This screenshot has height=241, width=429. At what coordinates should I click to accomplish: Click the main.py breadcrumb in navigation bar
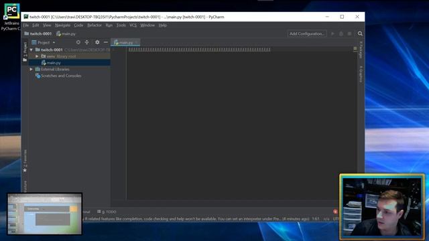click(x=66, y=33)
